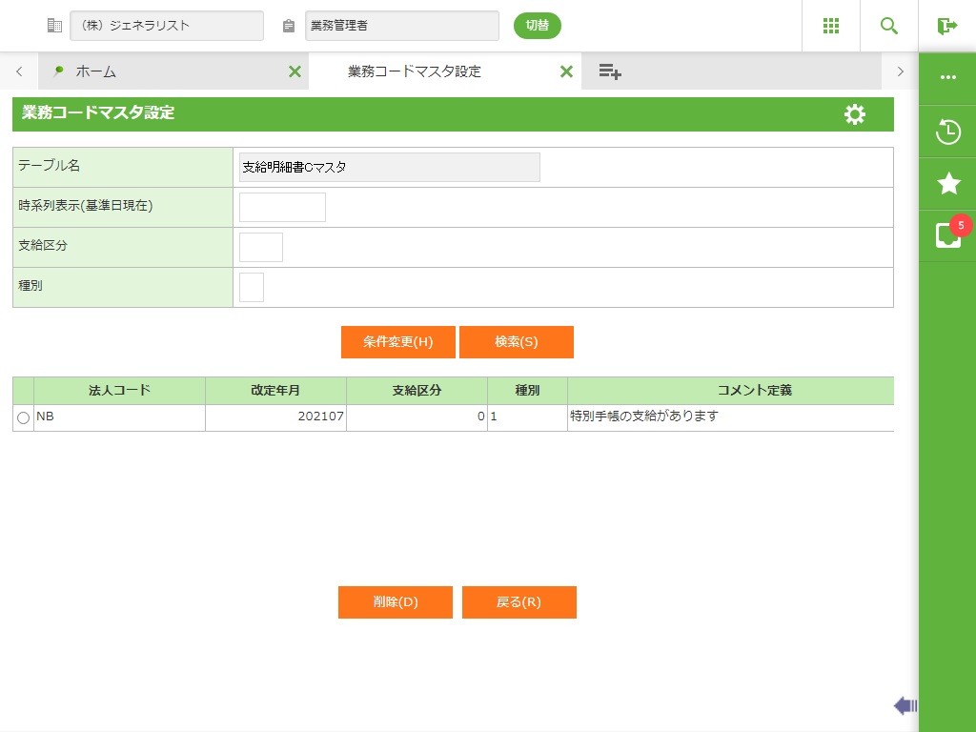Click the purple collapse sidebar arrow
This screenshot has height=732, width=976.
(905, 705)
